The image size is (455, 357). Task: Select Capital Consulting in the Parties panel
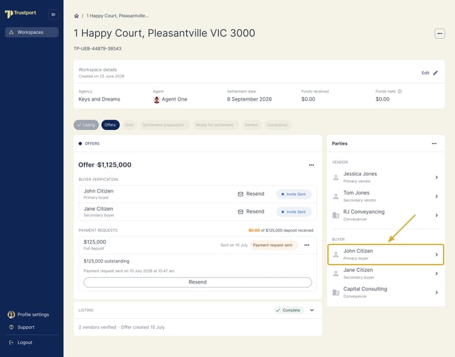coord(386,292)
